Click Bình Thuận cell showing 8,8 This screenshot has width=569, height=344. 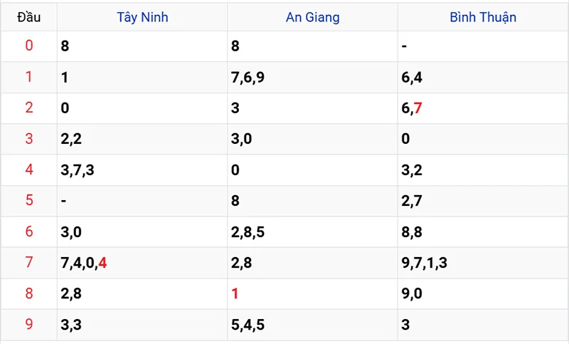coord(412,232)
